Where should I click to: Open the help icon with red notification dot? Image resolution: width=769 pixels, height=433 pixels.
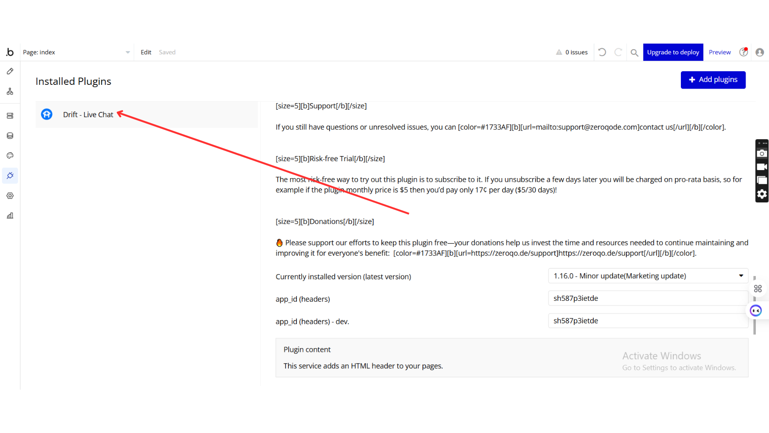click(x=744, y=52)
